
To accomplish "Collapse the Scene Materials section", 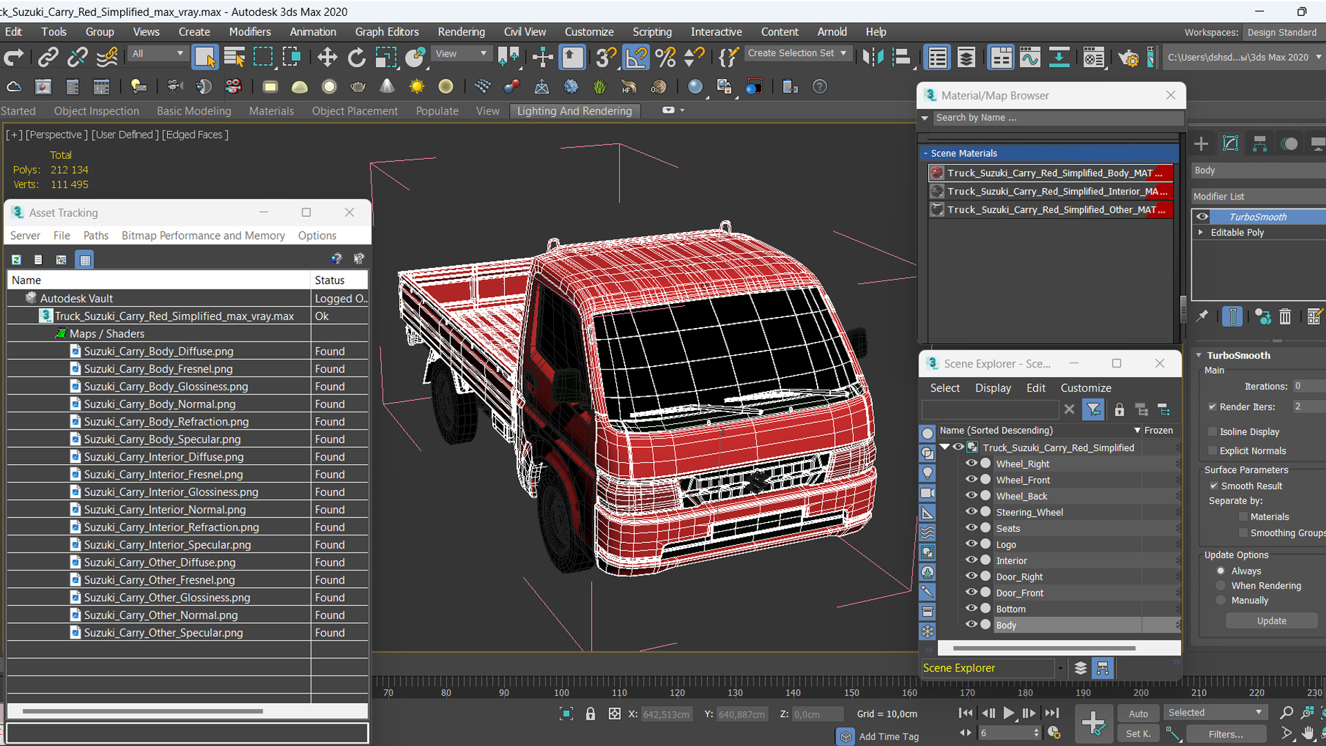I will [x=925, y=153].
